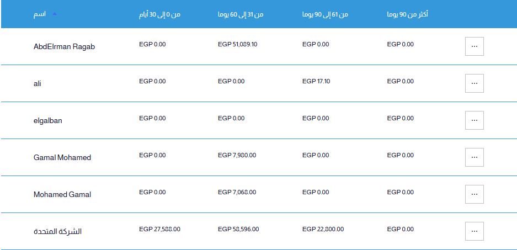Click the EGP 17.10 amount for ali
This screenshot has height=250, width=517.
point(316,81)
